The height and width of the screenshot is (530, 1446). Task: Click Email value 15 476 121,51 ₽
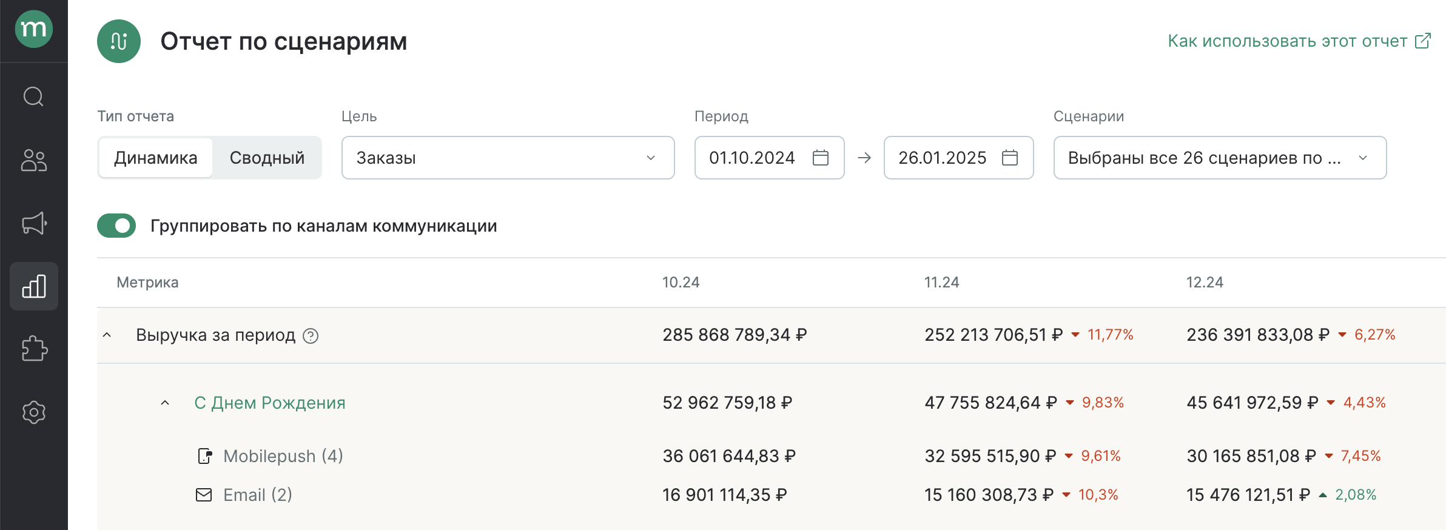1249,495
